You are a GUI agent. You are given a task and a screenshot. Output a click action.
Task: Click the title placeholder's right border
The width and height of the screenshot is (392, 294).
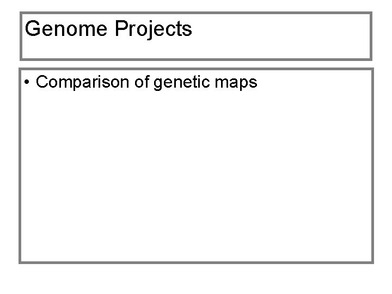[371, 36]
